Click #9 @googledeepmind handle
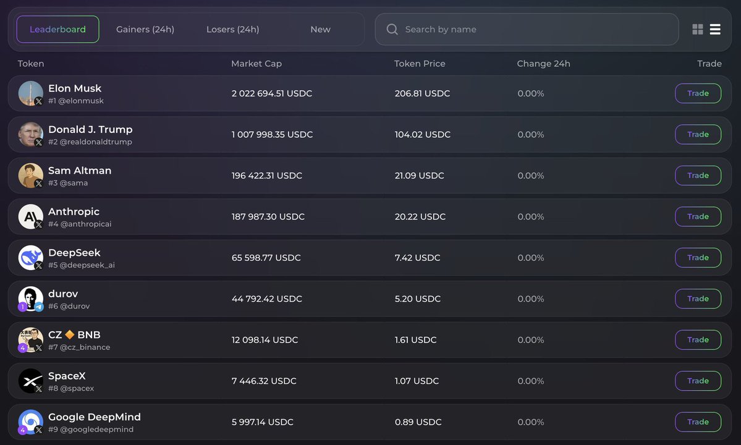 tap(91, 430)
